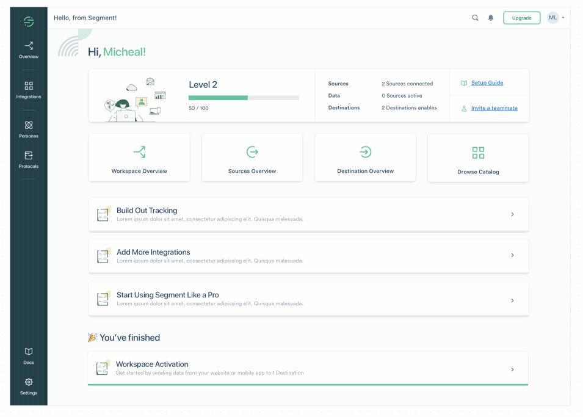The height and width of the screenshot is (417, 583).
Task: Open the Setup Guide link
Action: 487,83
